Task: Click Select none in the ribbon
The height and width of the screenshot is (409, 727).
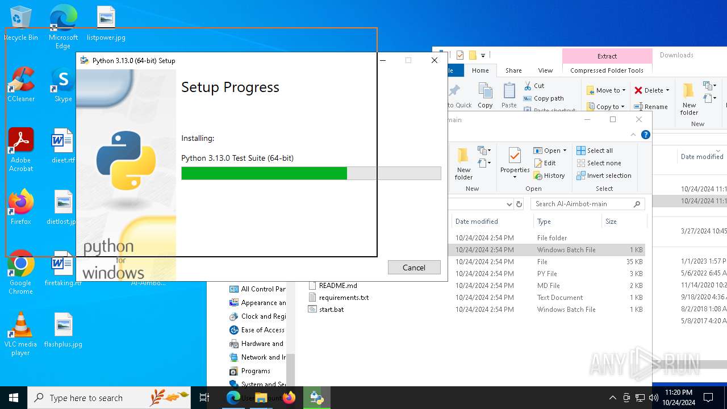Action: pos(599,163)
